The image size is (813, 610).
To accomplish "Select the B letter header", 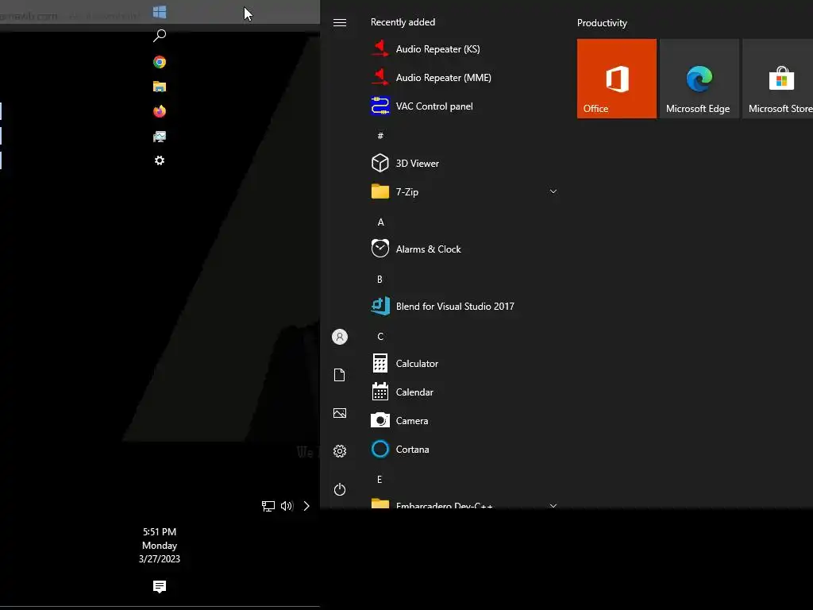I will point(380,279).
